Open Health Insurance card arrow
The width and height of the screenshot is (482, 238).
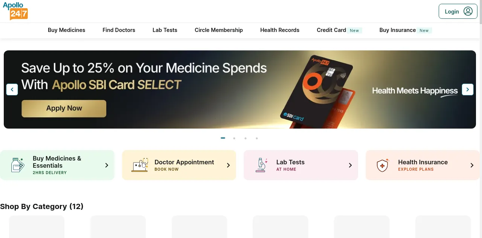tap(472, 165)
